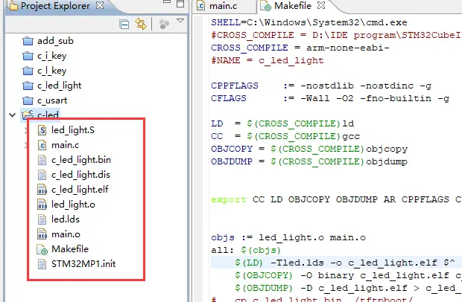Select STM32MP1.init file
This screenshot has height=302, width=462.
point(83,264)
